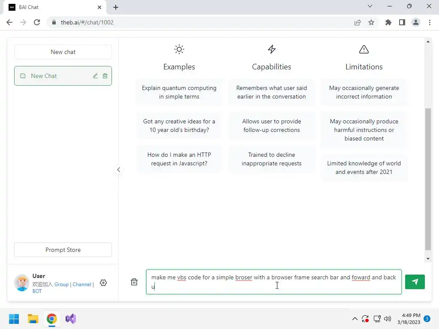Close the BAI Chat tab
439x329 pixels.
click(x=99, y=7)
